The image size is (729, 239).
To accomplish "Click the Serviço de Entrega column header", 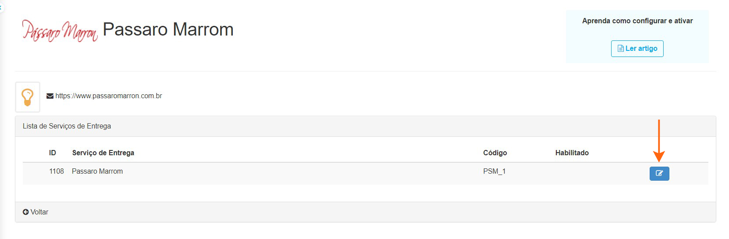I will point(103,153).
